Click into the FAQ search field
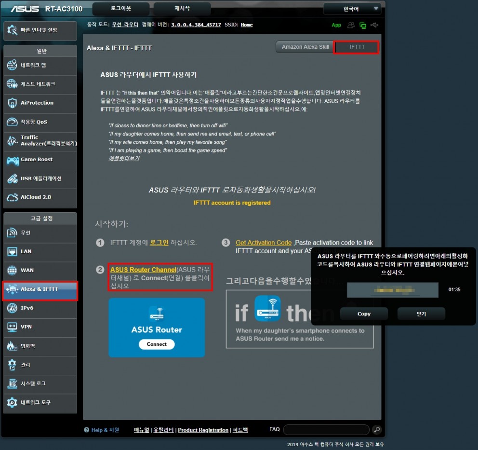 (x=326, y=430)
